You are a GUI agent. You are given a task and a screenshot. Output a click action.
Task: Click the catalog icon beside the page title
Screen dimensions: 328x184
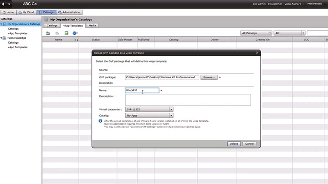46,20
